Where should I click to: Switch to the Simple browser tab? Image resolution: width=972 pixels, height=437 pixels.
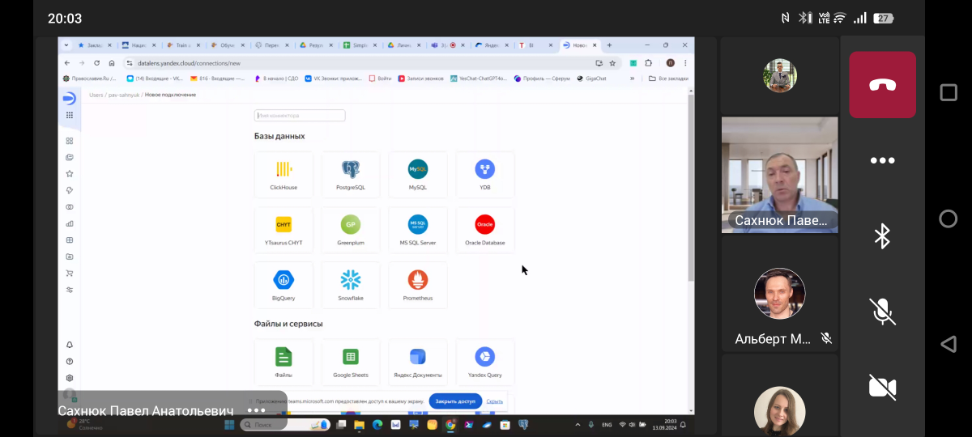[x=361, y=45]
